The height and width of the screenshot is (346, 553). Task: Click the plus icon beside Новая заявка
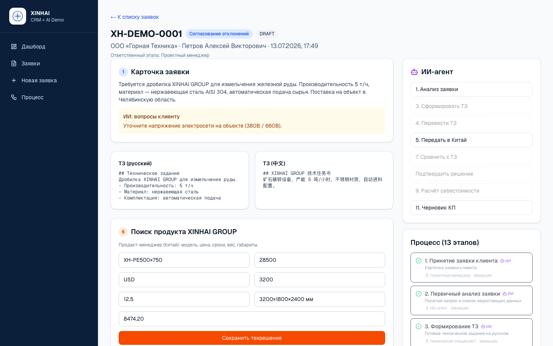pos(14,80)
